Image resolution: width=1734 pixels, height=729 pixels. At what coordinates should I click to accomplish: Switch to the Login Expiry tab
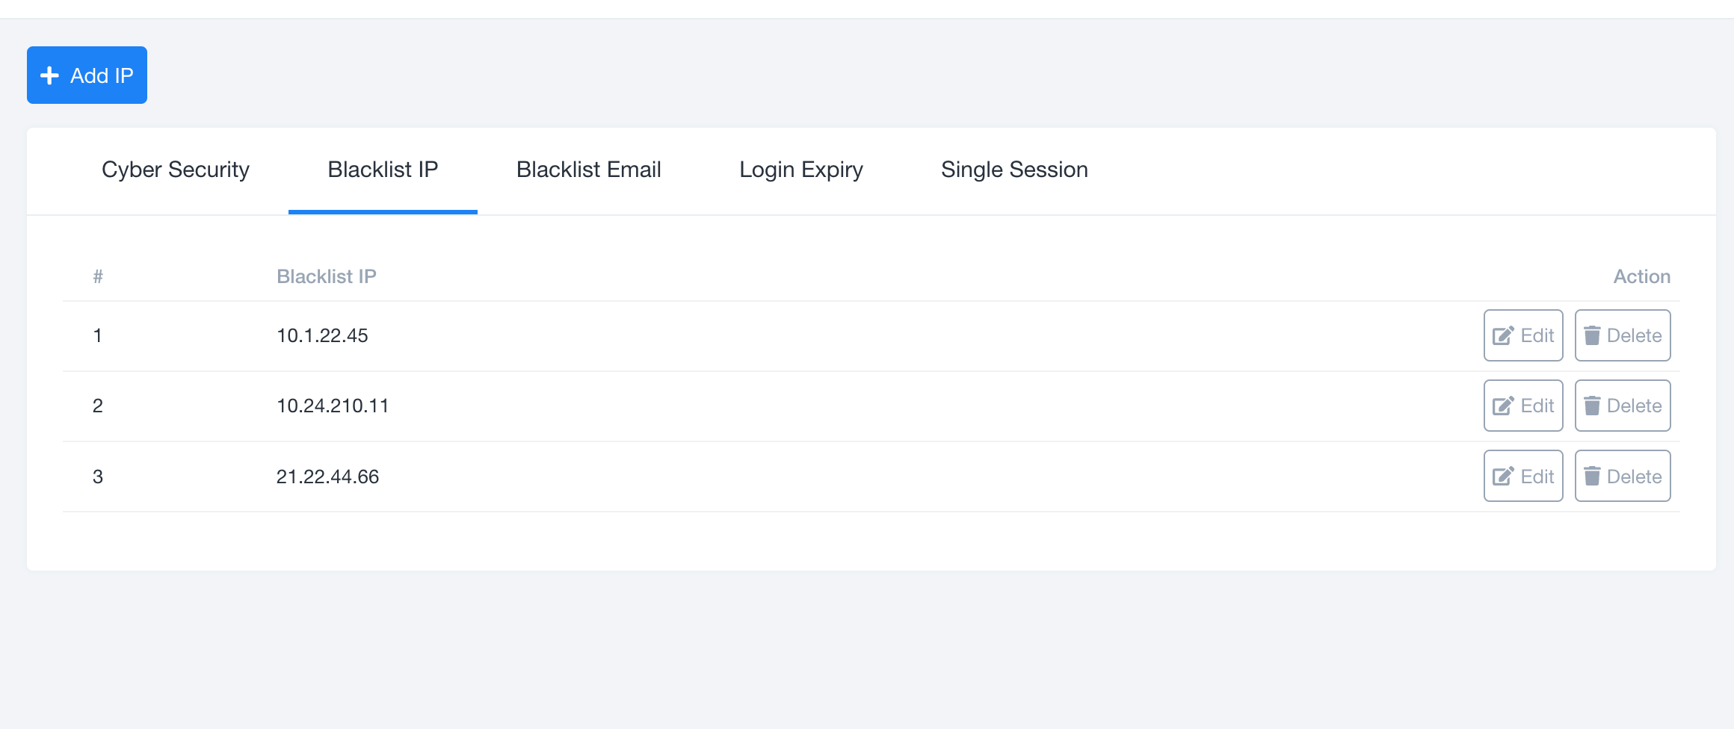click(800, 170)
